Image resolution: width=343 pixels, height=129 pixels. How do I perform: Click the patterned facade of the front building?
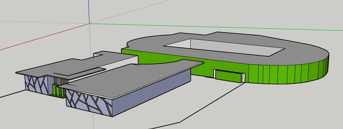[88, 102]
